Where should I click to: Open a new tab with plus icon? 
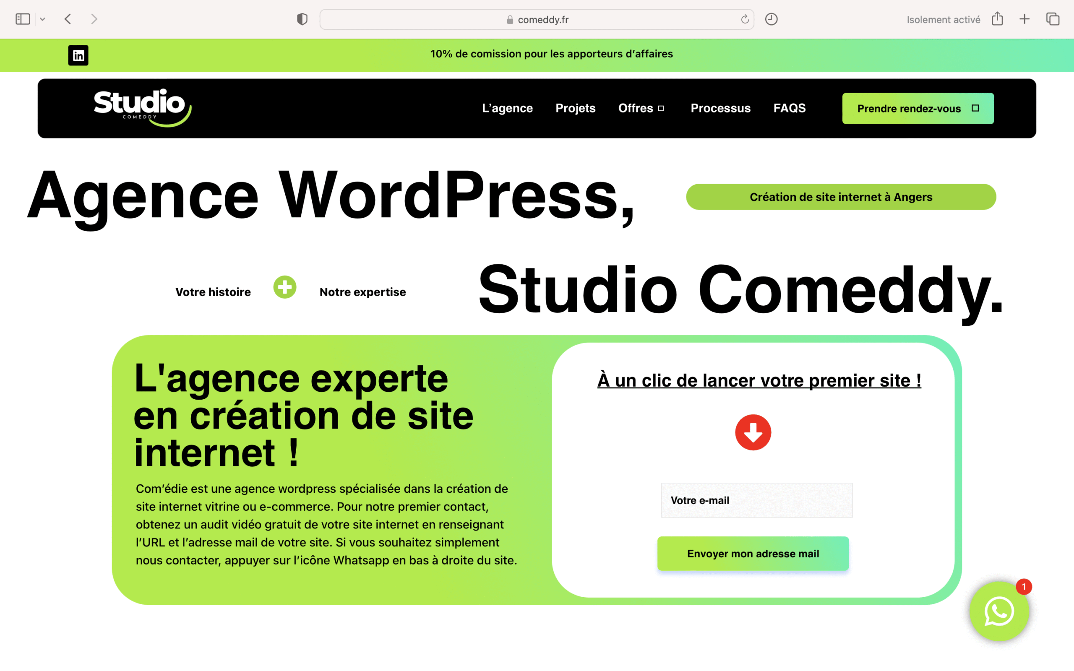click(x=1024, y=19)
